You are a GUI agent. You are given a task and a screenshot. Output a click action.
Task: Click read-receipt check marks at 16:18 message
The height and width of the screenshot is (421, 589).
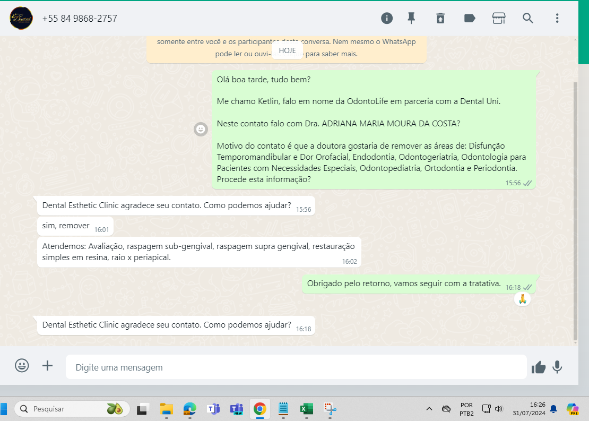click(527, 288)
